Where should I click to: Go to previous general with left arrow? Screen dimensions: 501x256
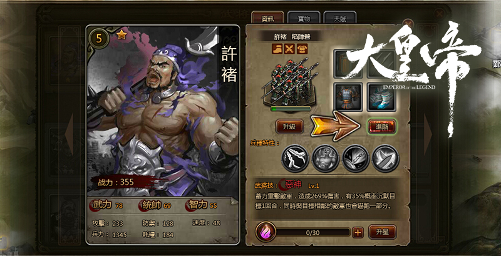point(69,134)
